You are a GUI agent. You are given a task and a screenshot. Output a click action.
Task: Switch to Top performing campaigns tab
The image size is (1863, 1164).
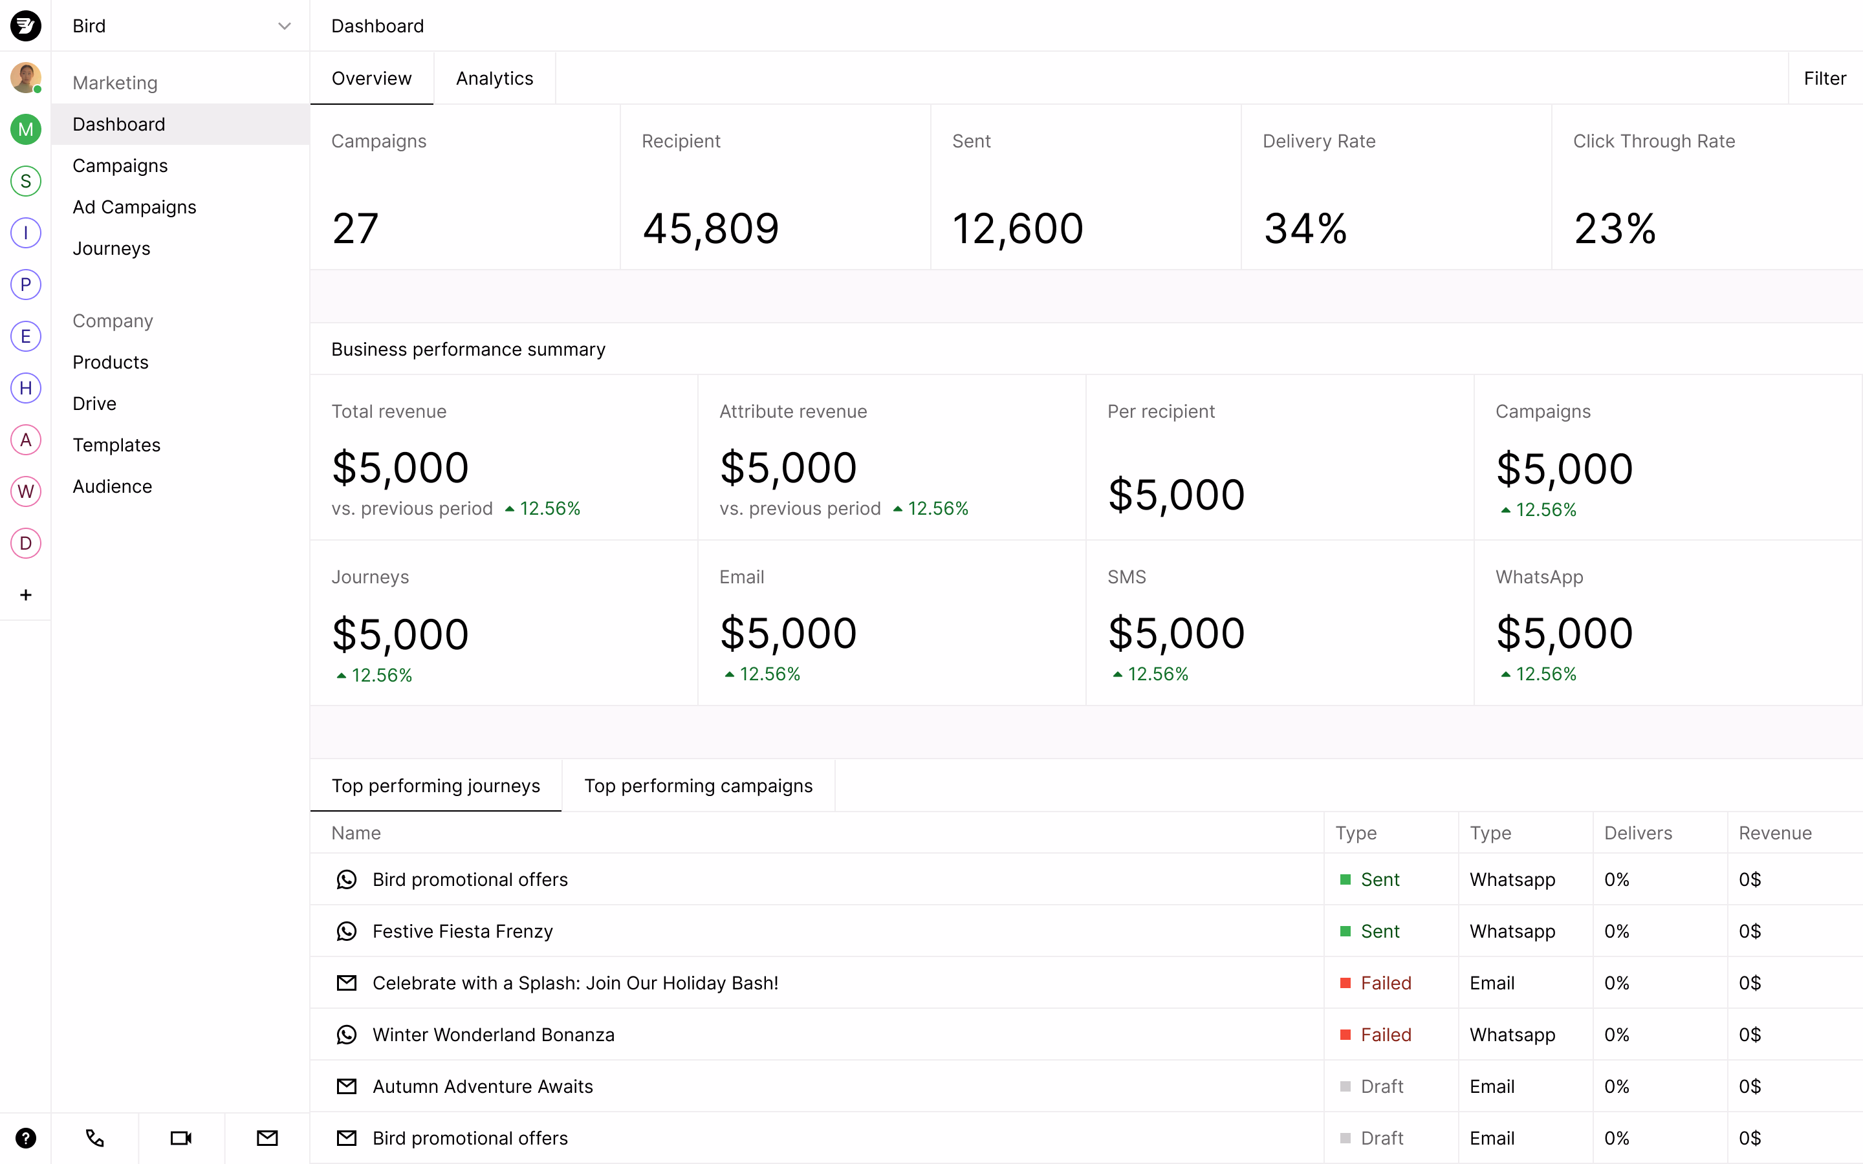point(697,785)
